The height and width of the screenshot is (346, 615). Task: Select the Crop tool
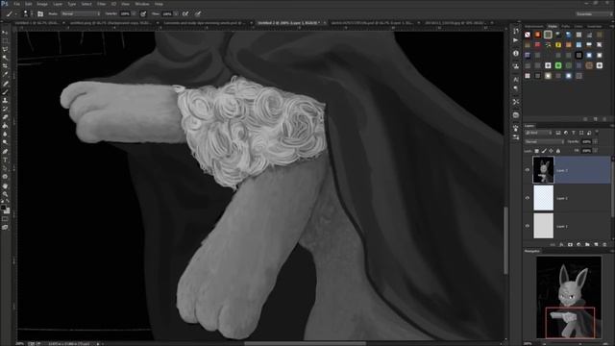tap(5, 66)
